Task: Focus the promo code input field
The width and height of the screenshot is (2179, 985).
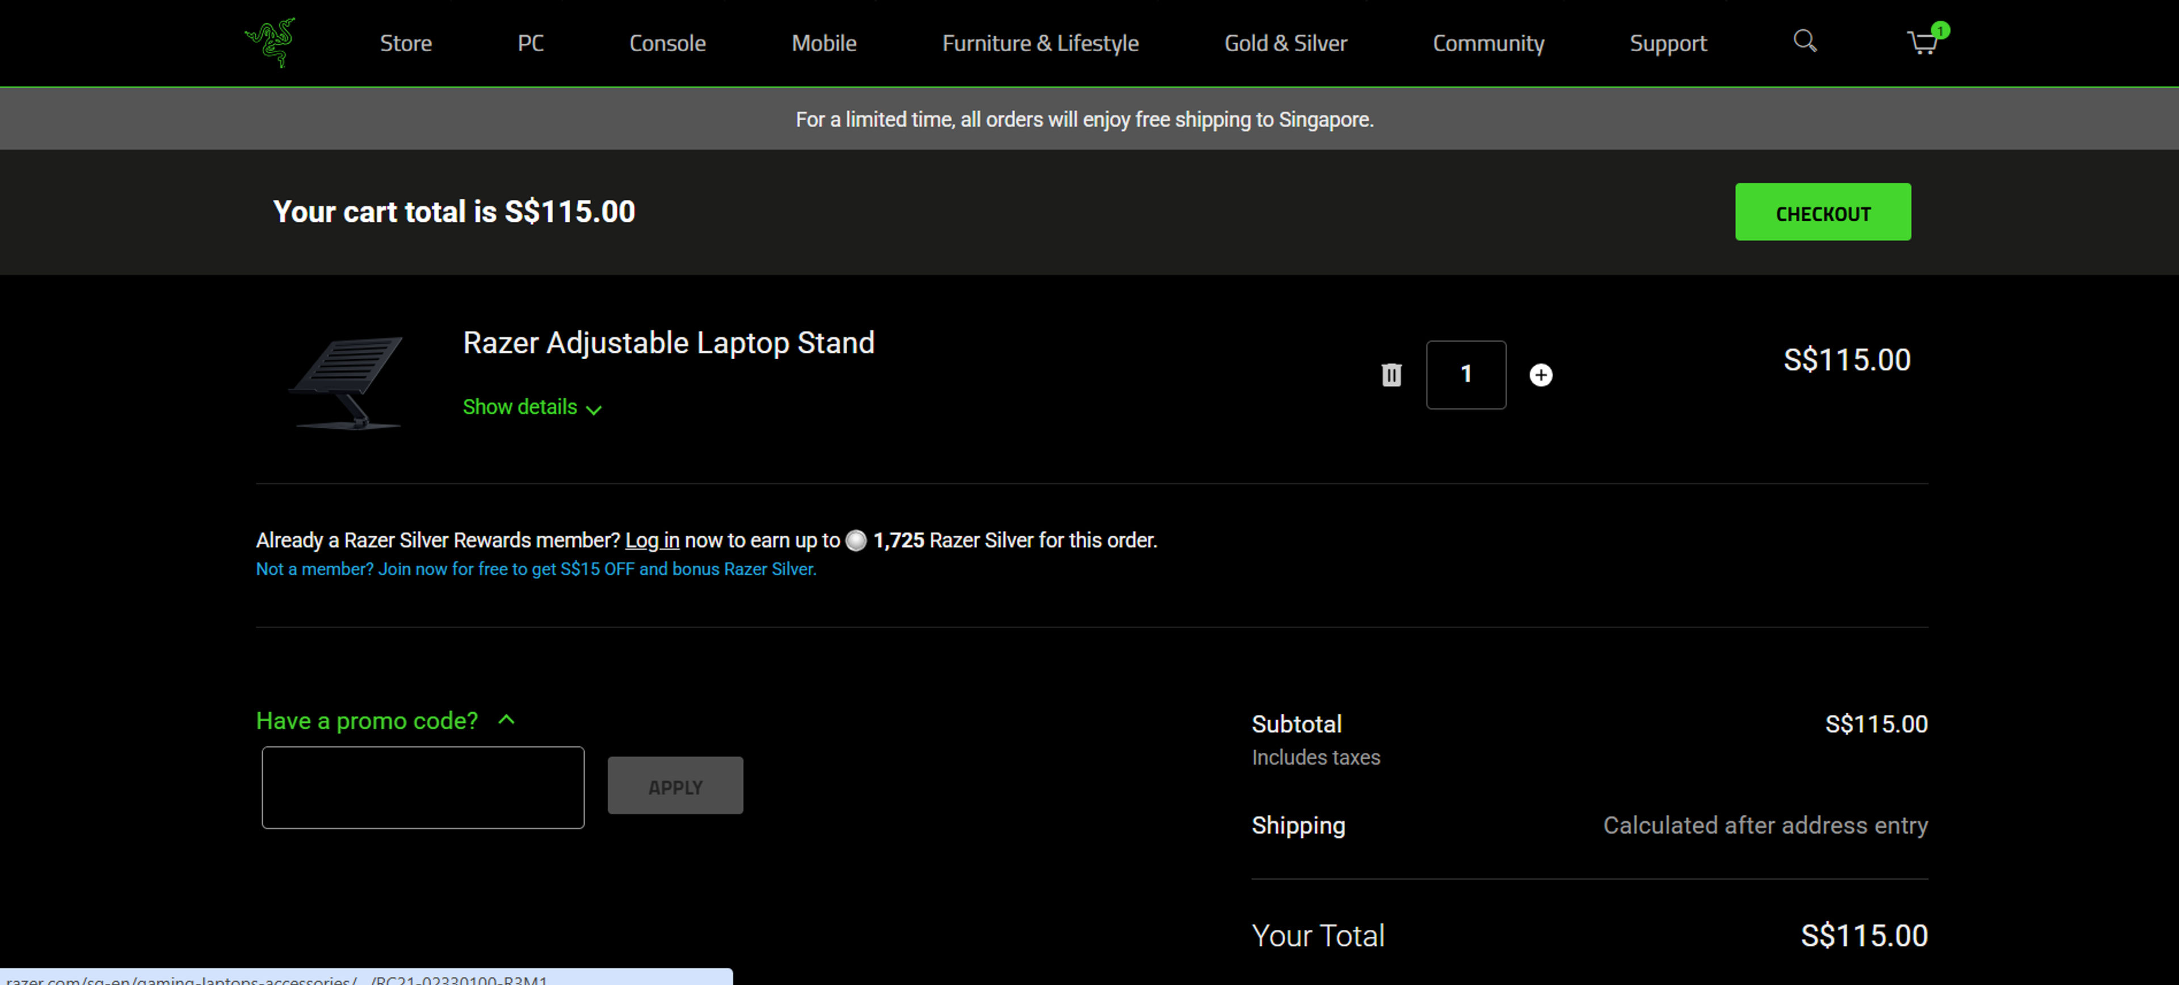Action: (423, 787)
